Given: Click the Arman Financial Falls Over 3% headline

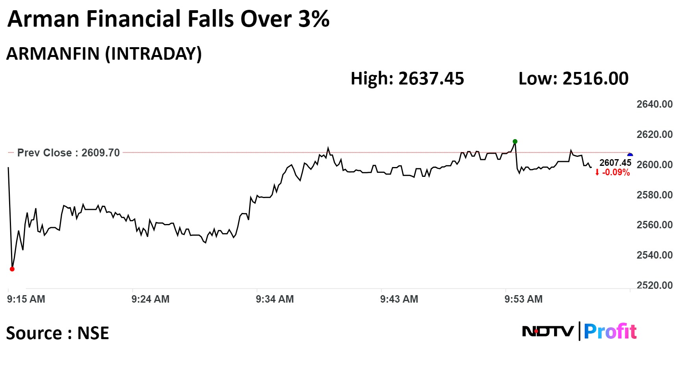Looking at the screenshot, I should [168, 19].
